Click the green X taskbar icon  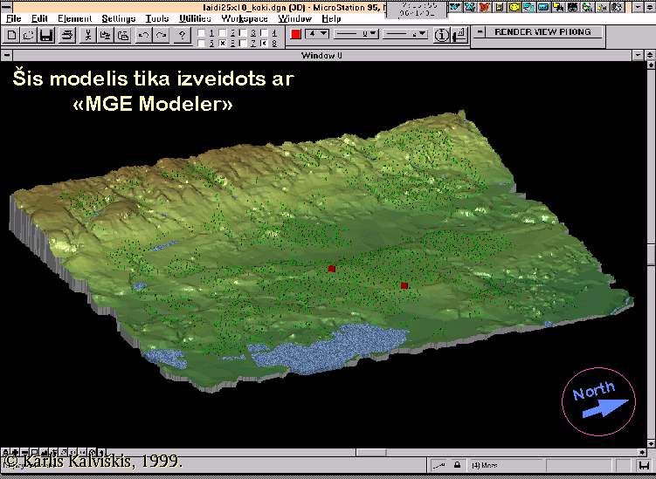pyautogui.click(x=470, y=7)
